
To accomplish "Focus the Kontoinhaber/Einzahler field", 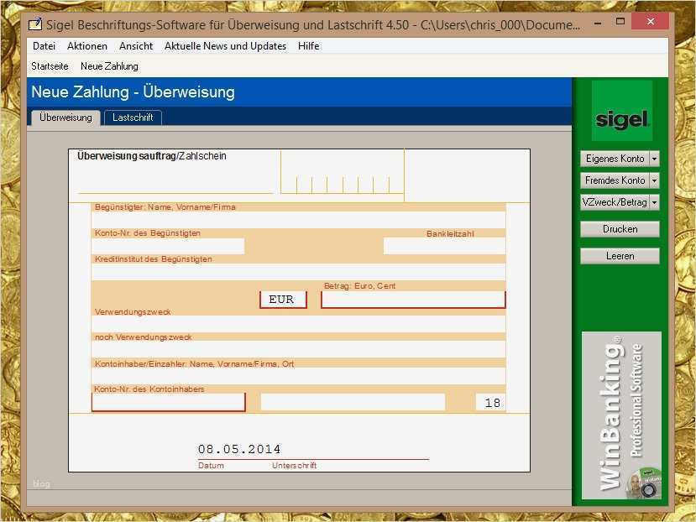I will click(x=298, y=376).
